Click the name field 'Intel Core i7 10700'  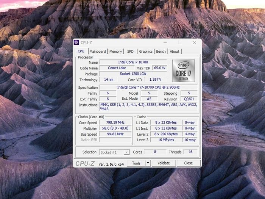coord(133,62)
